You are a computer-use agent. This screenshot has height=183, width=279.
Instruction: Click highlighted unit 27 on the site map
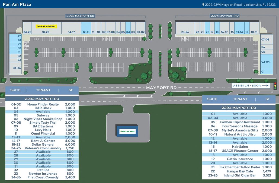coord(15,36)
